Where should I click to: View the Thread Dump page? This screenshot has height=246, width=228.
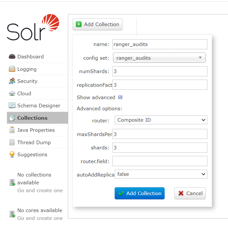(37, 142)
